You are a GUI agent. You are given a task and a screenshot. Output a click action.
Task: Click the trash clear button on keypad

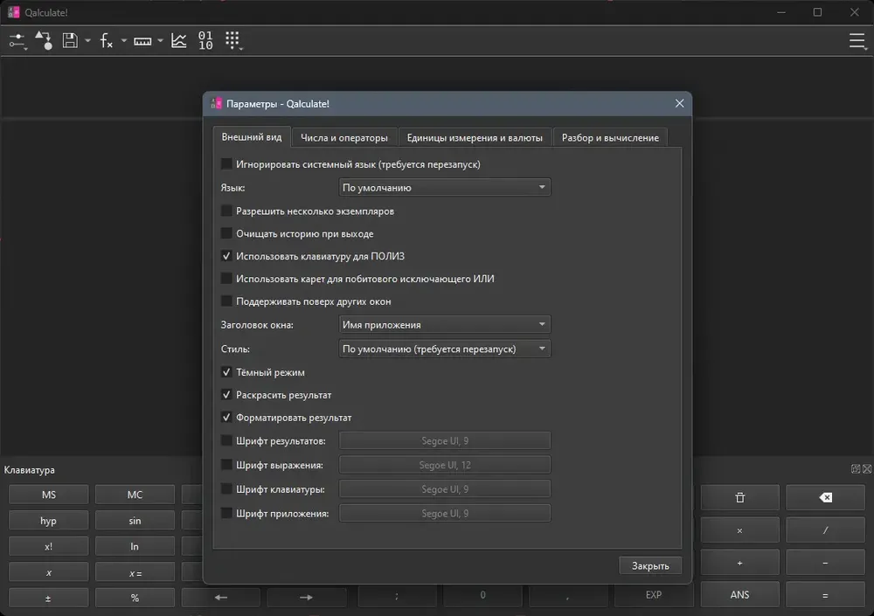point(739,497)
